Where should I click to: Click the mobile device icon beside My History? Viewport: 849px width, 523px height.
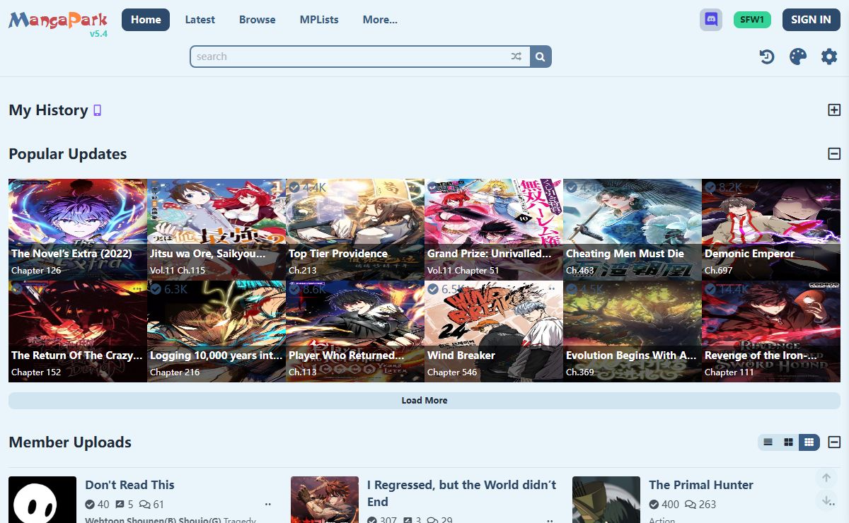point(98,110)
